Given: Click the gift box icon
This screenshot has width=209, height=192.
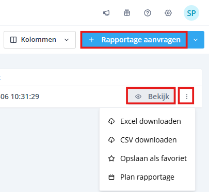Looking at the screenshot, I should pos(127,13).
